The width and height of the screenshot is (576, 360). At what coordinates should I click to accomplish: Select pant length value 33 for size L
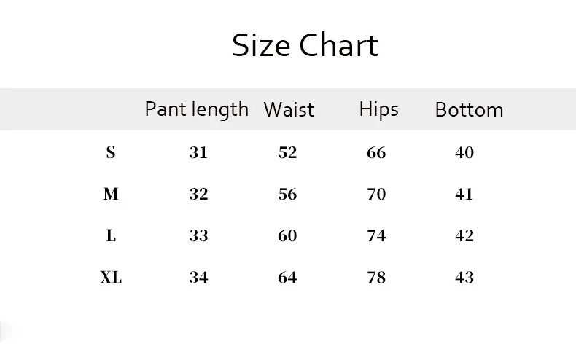click(x=198, y=235)
